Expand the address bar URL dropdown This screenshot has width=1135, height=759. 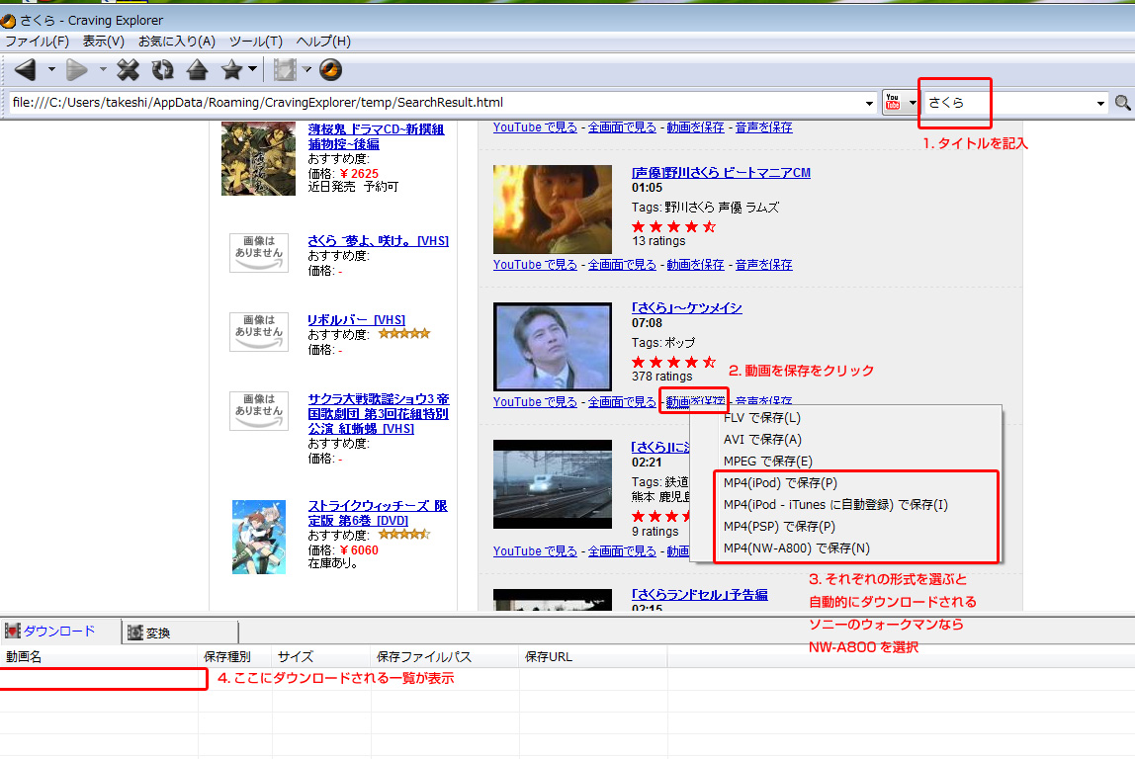coord(868,103)
